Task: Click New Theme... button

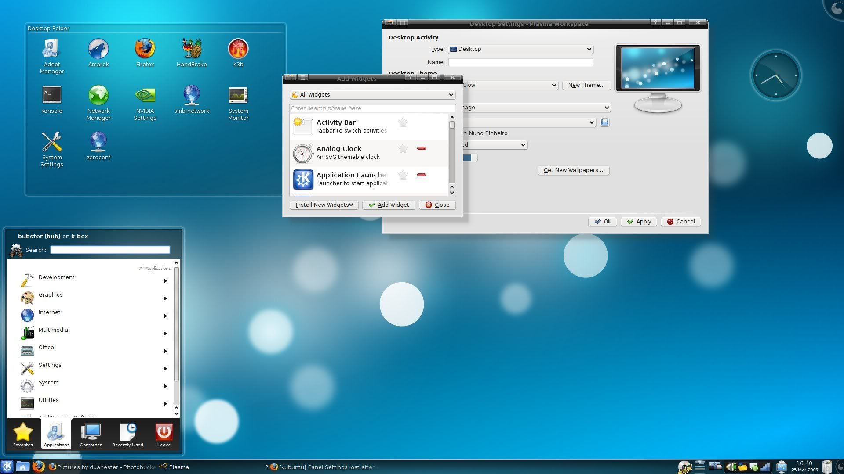Action: [x=586, y=85]
